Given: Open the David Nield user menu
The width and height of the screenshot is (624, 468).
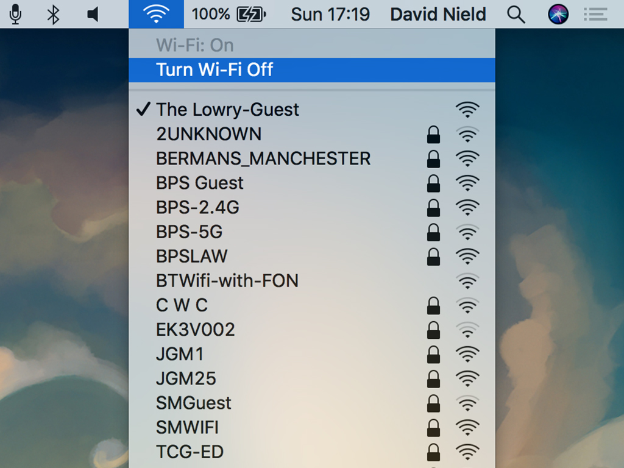Looking at the screenshot, I should (x=438, y=15).
